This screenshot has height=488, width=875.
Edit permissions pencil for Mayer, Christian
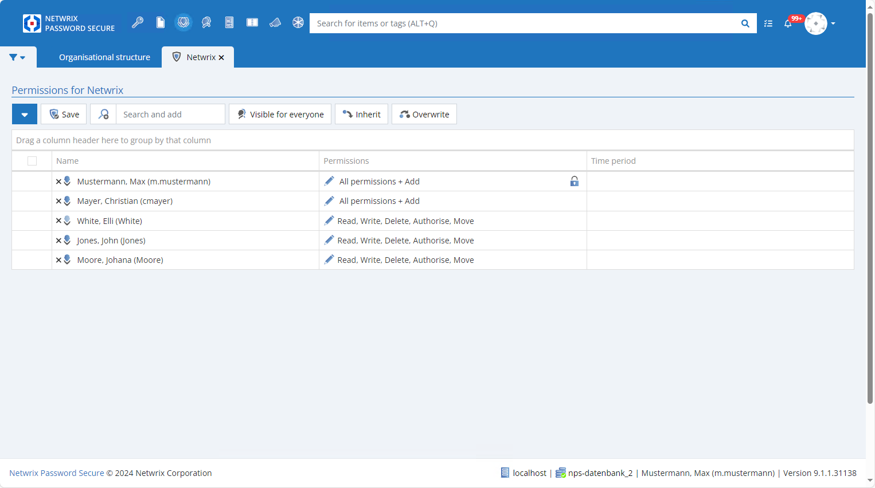click(x=329, y=200)
